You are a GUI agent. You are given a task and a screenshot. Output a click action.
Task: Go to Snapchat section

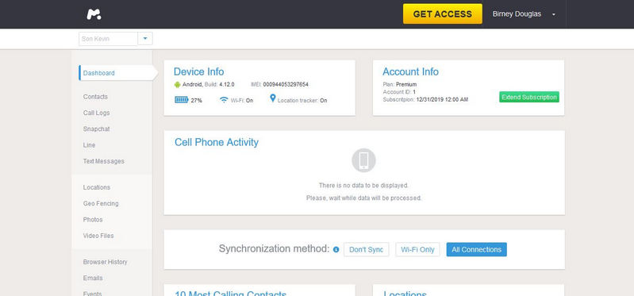point(96,129)
